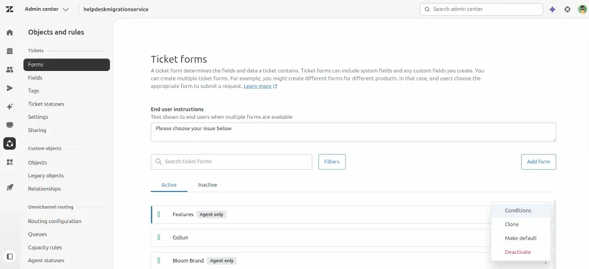The width and height of the screenshot is (589, 269).
Task: Choose Conditions from the context menu
Action: point(520,211)
